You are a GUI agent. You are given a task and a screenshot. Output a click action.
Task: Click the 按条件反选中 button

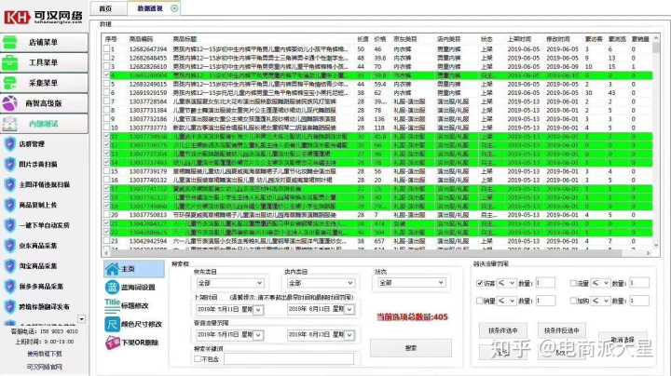tap(561, 330)
